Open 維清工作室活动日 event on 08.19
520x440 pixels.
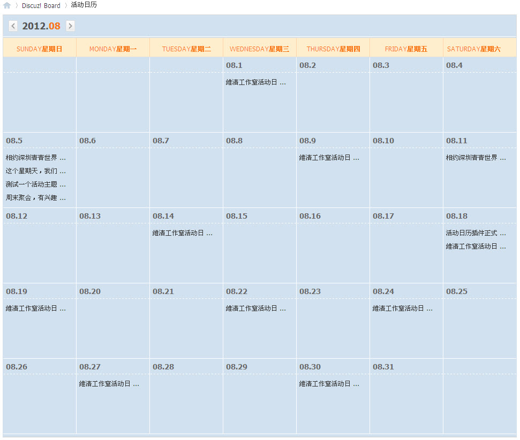(35, 308)
